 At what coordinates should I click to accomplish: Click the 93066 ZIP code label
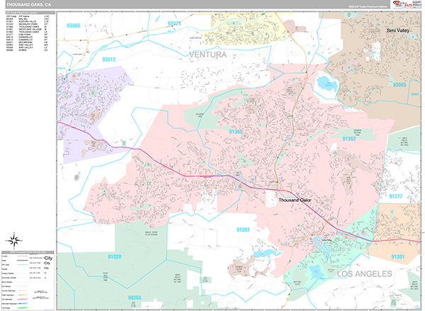click(72, 26)
